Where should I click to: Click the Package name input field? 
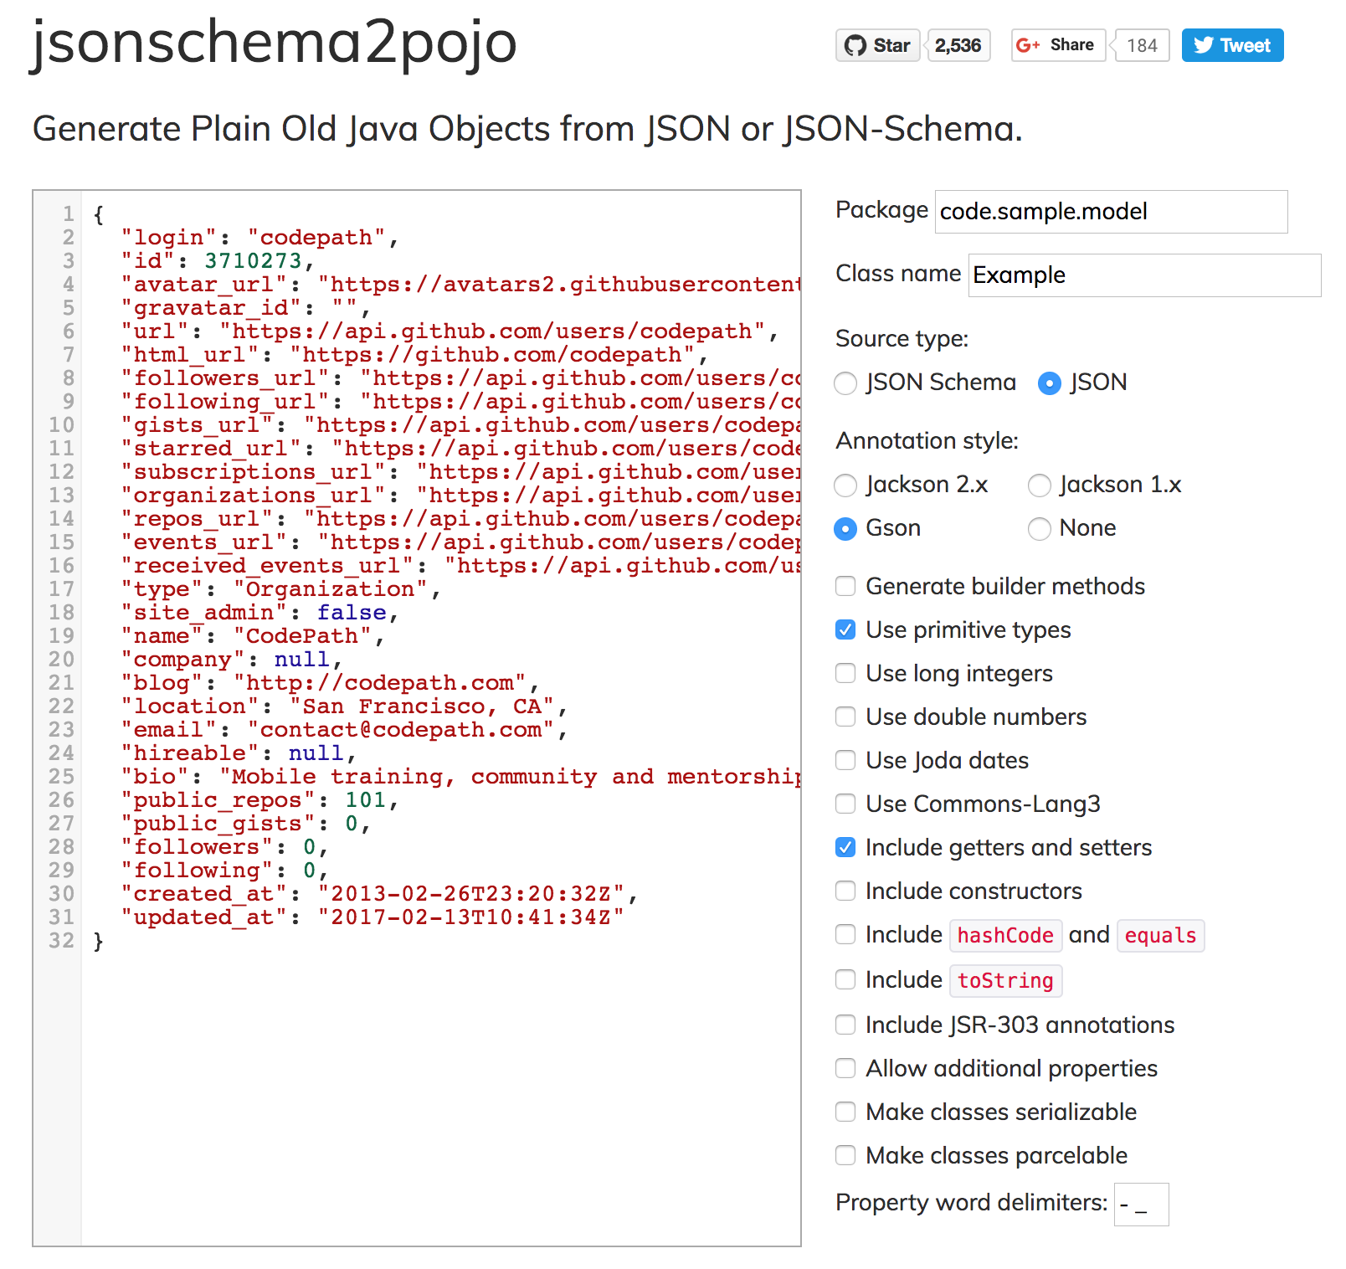pyautogui.click(x=1110, y=212)
